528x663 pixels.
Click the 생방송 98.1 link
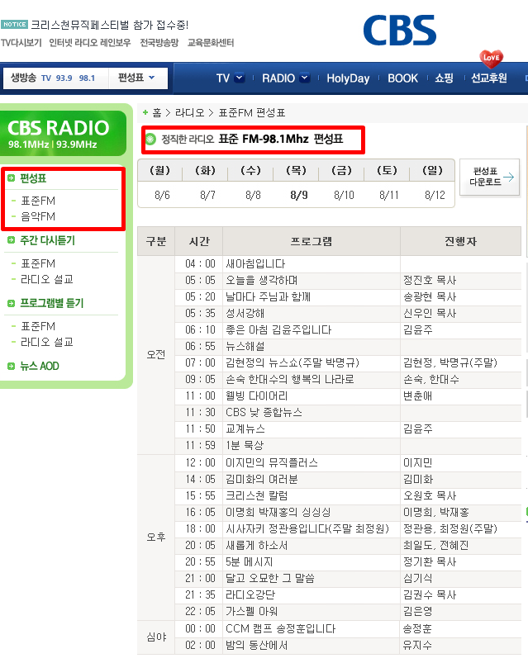[x=87, y=78]
